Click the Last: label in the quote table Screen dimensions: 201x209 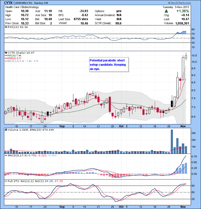[x=167, y=19]
